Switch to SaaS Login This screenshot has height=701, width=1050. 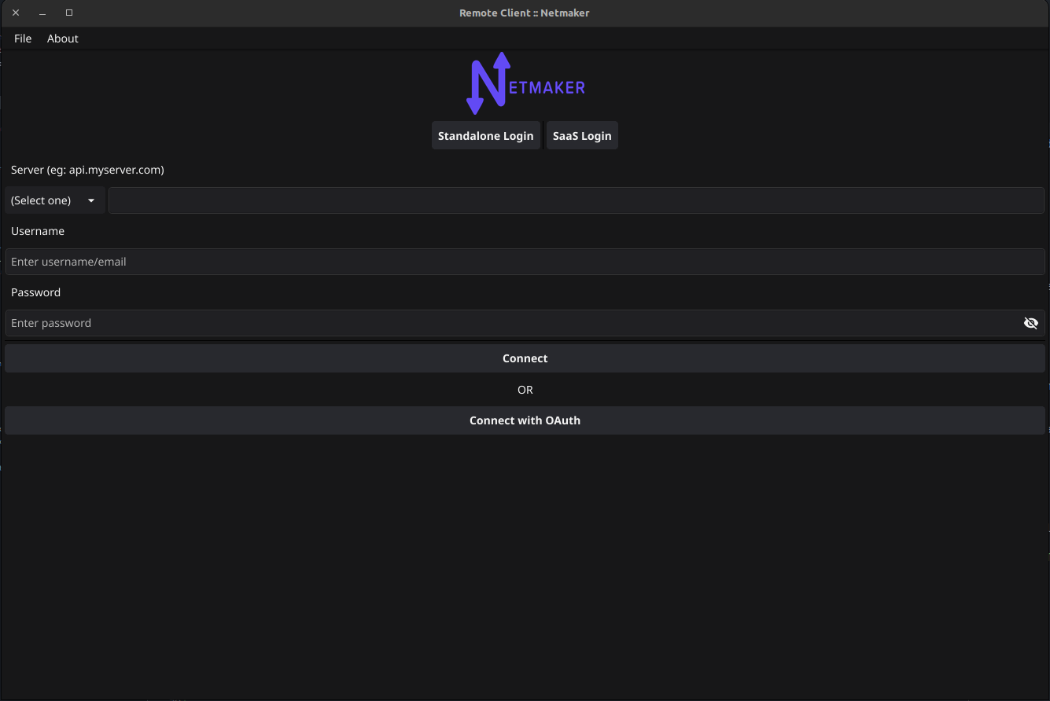(x=582, y=136)
